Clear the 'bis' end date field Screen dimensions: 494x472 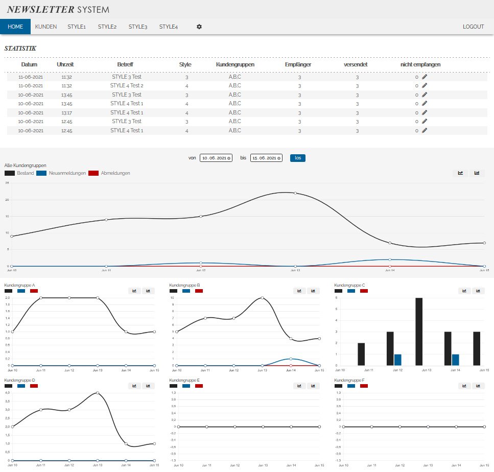click(x=279, y=158)
